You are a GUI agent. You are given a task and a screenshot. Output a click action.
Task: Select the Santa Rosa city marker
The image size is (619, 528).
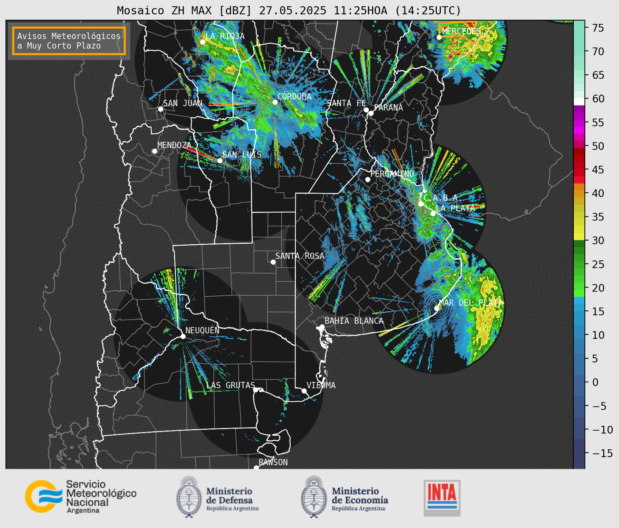coord(273,262)
